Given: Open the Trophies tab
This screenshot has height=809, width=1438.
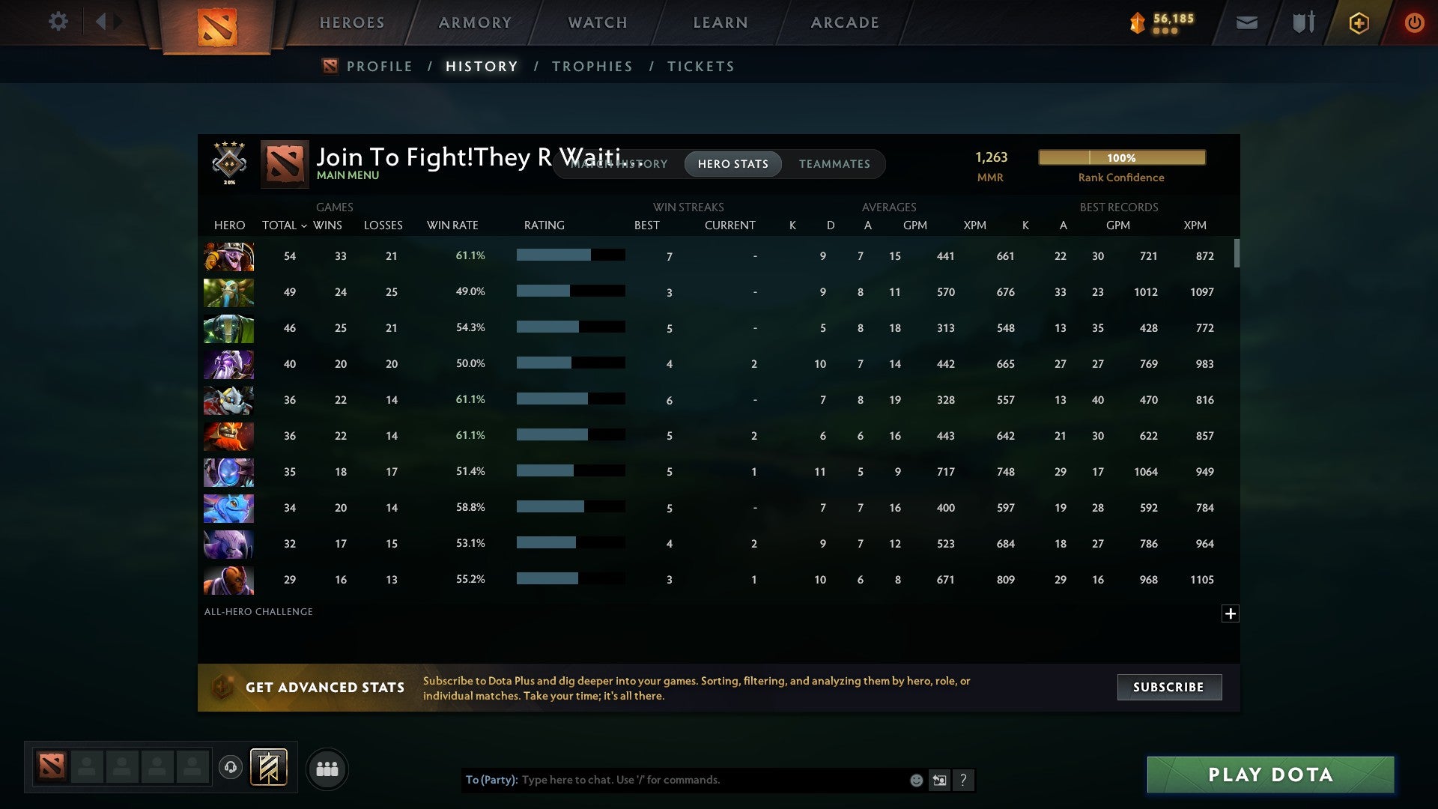Looking at the screenshot, I should (592, 66).
